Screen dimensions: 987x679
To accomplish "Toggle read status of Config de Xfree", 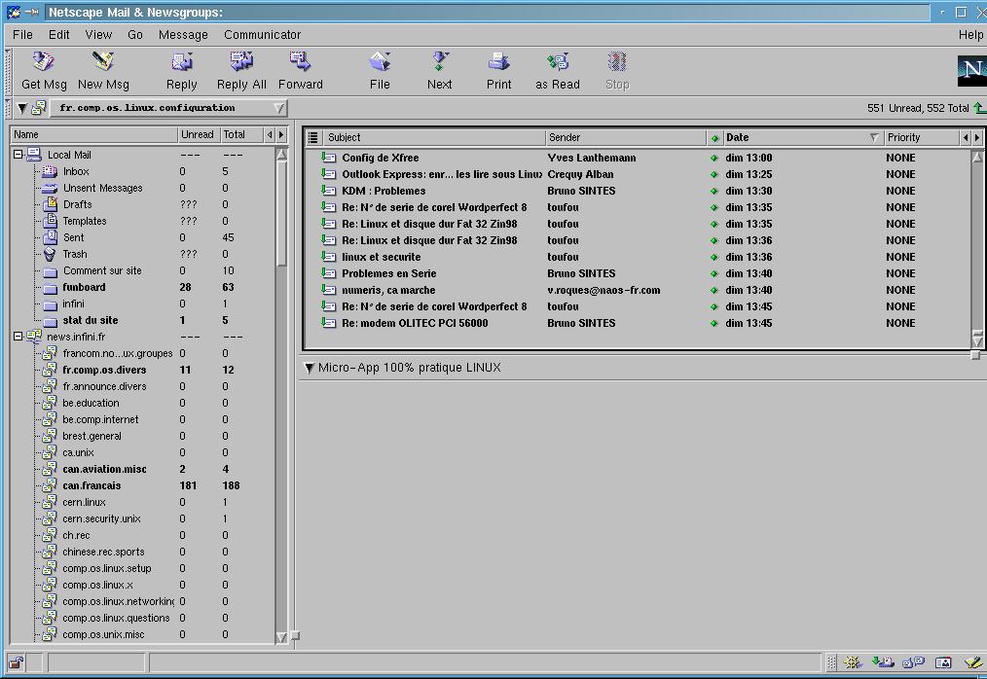I will [x=713, y=158].
